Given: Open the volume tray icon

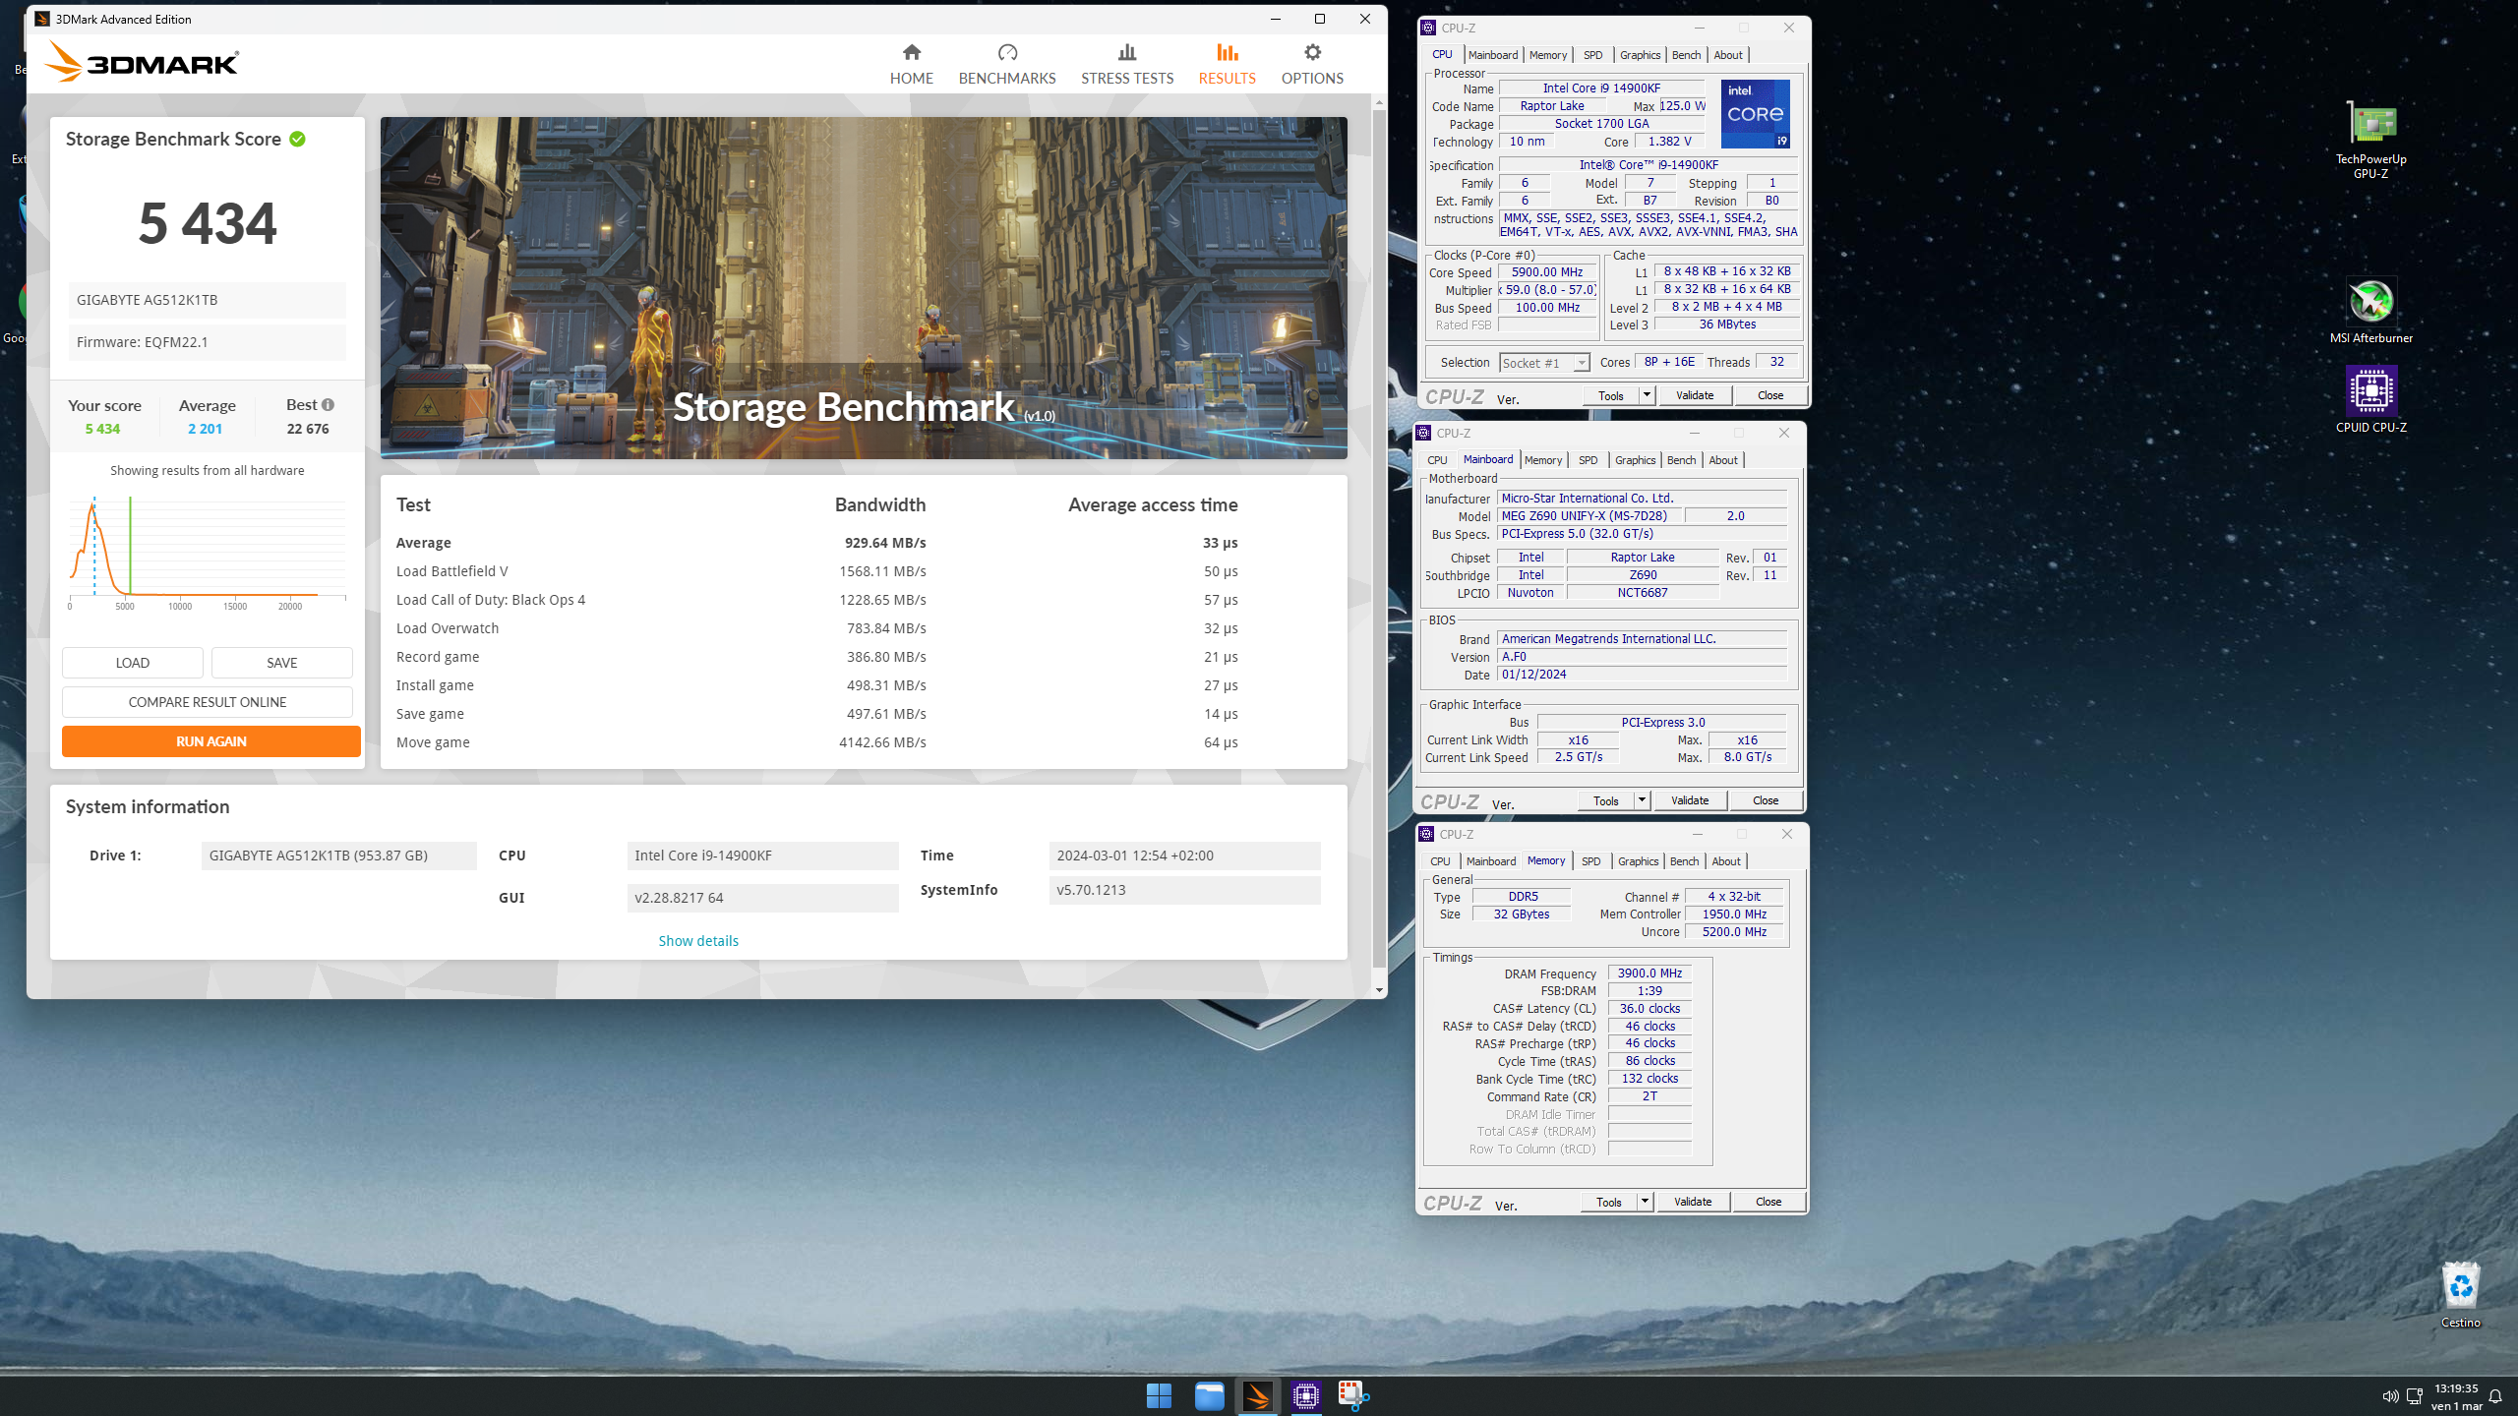Looking at the screenshot, I should click(2390, 1396).
